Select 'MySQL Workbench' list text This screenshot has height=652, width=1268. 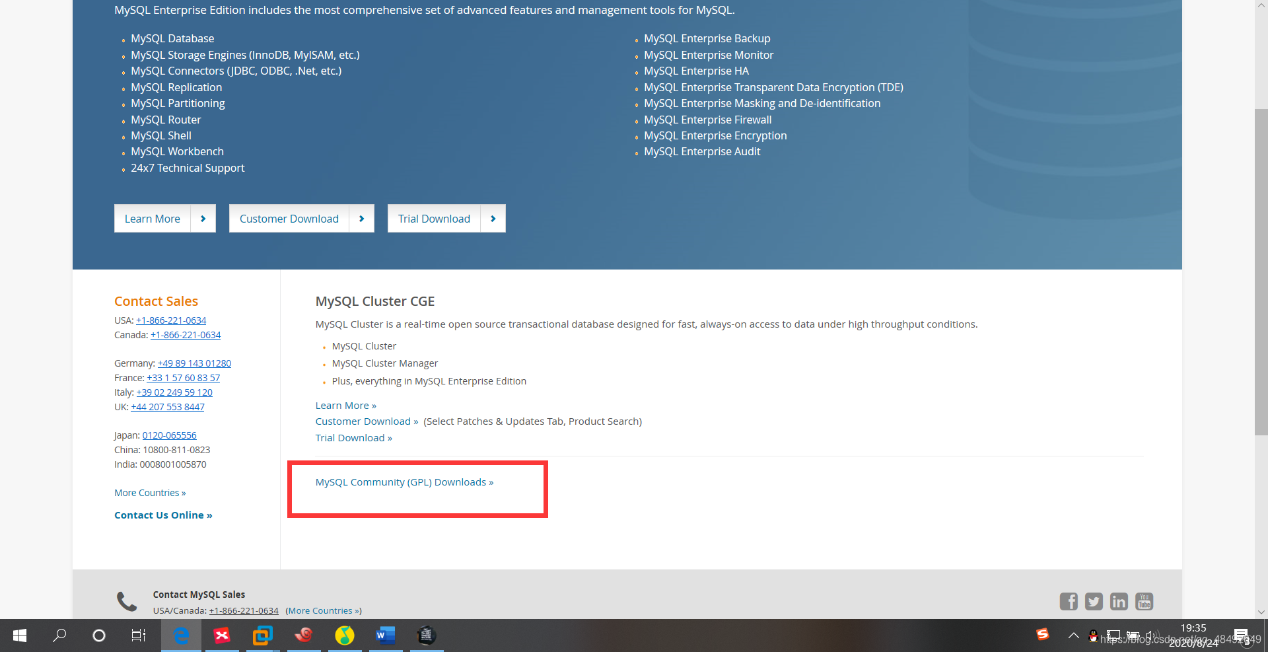pos(177,151)
